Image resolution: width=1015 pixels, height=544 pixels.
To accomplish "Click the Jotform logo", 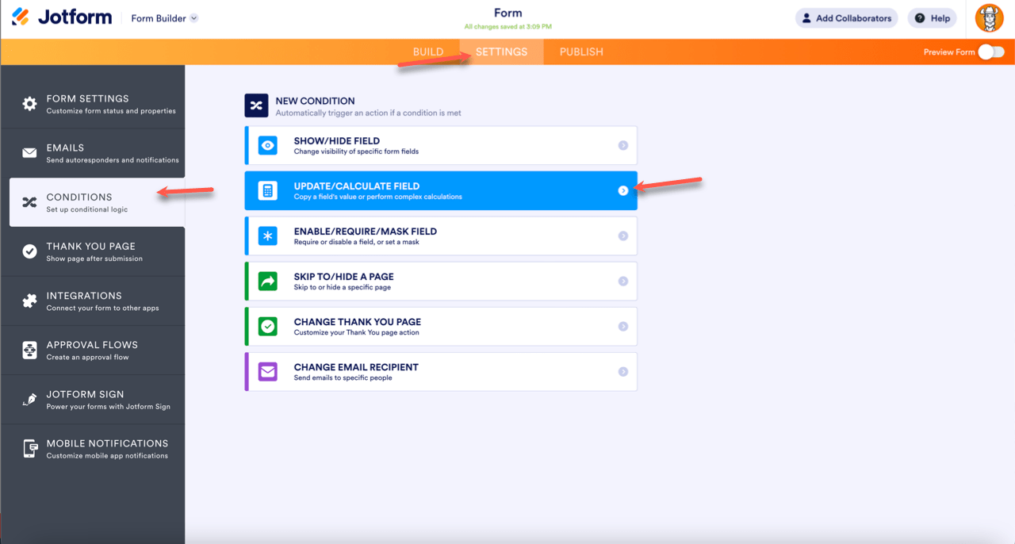I will click(62, 17).
